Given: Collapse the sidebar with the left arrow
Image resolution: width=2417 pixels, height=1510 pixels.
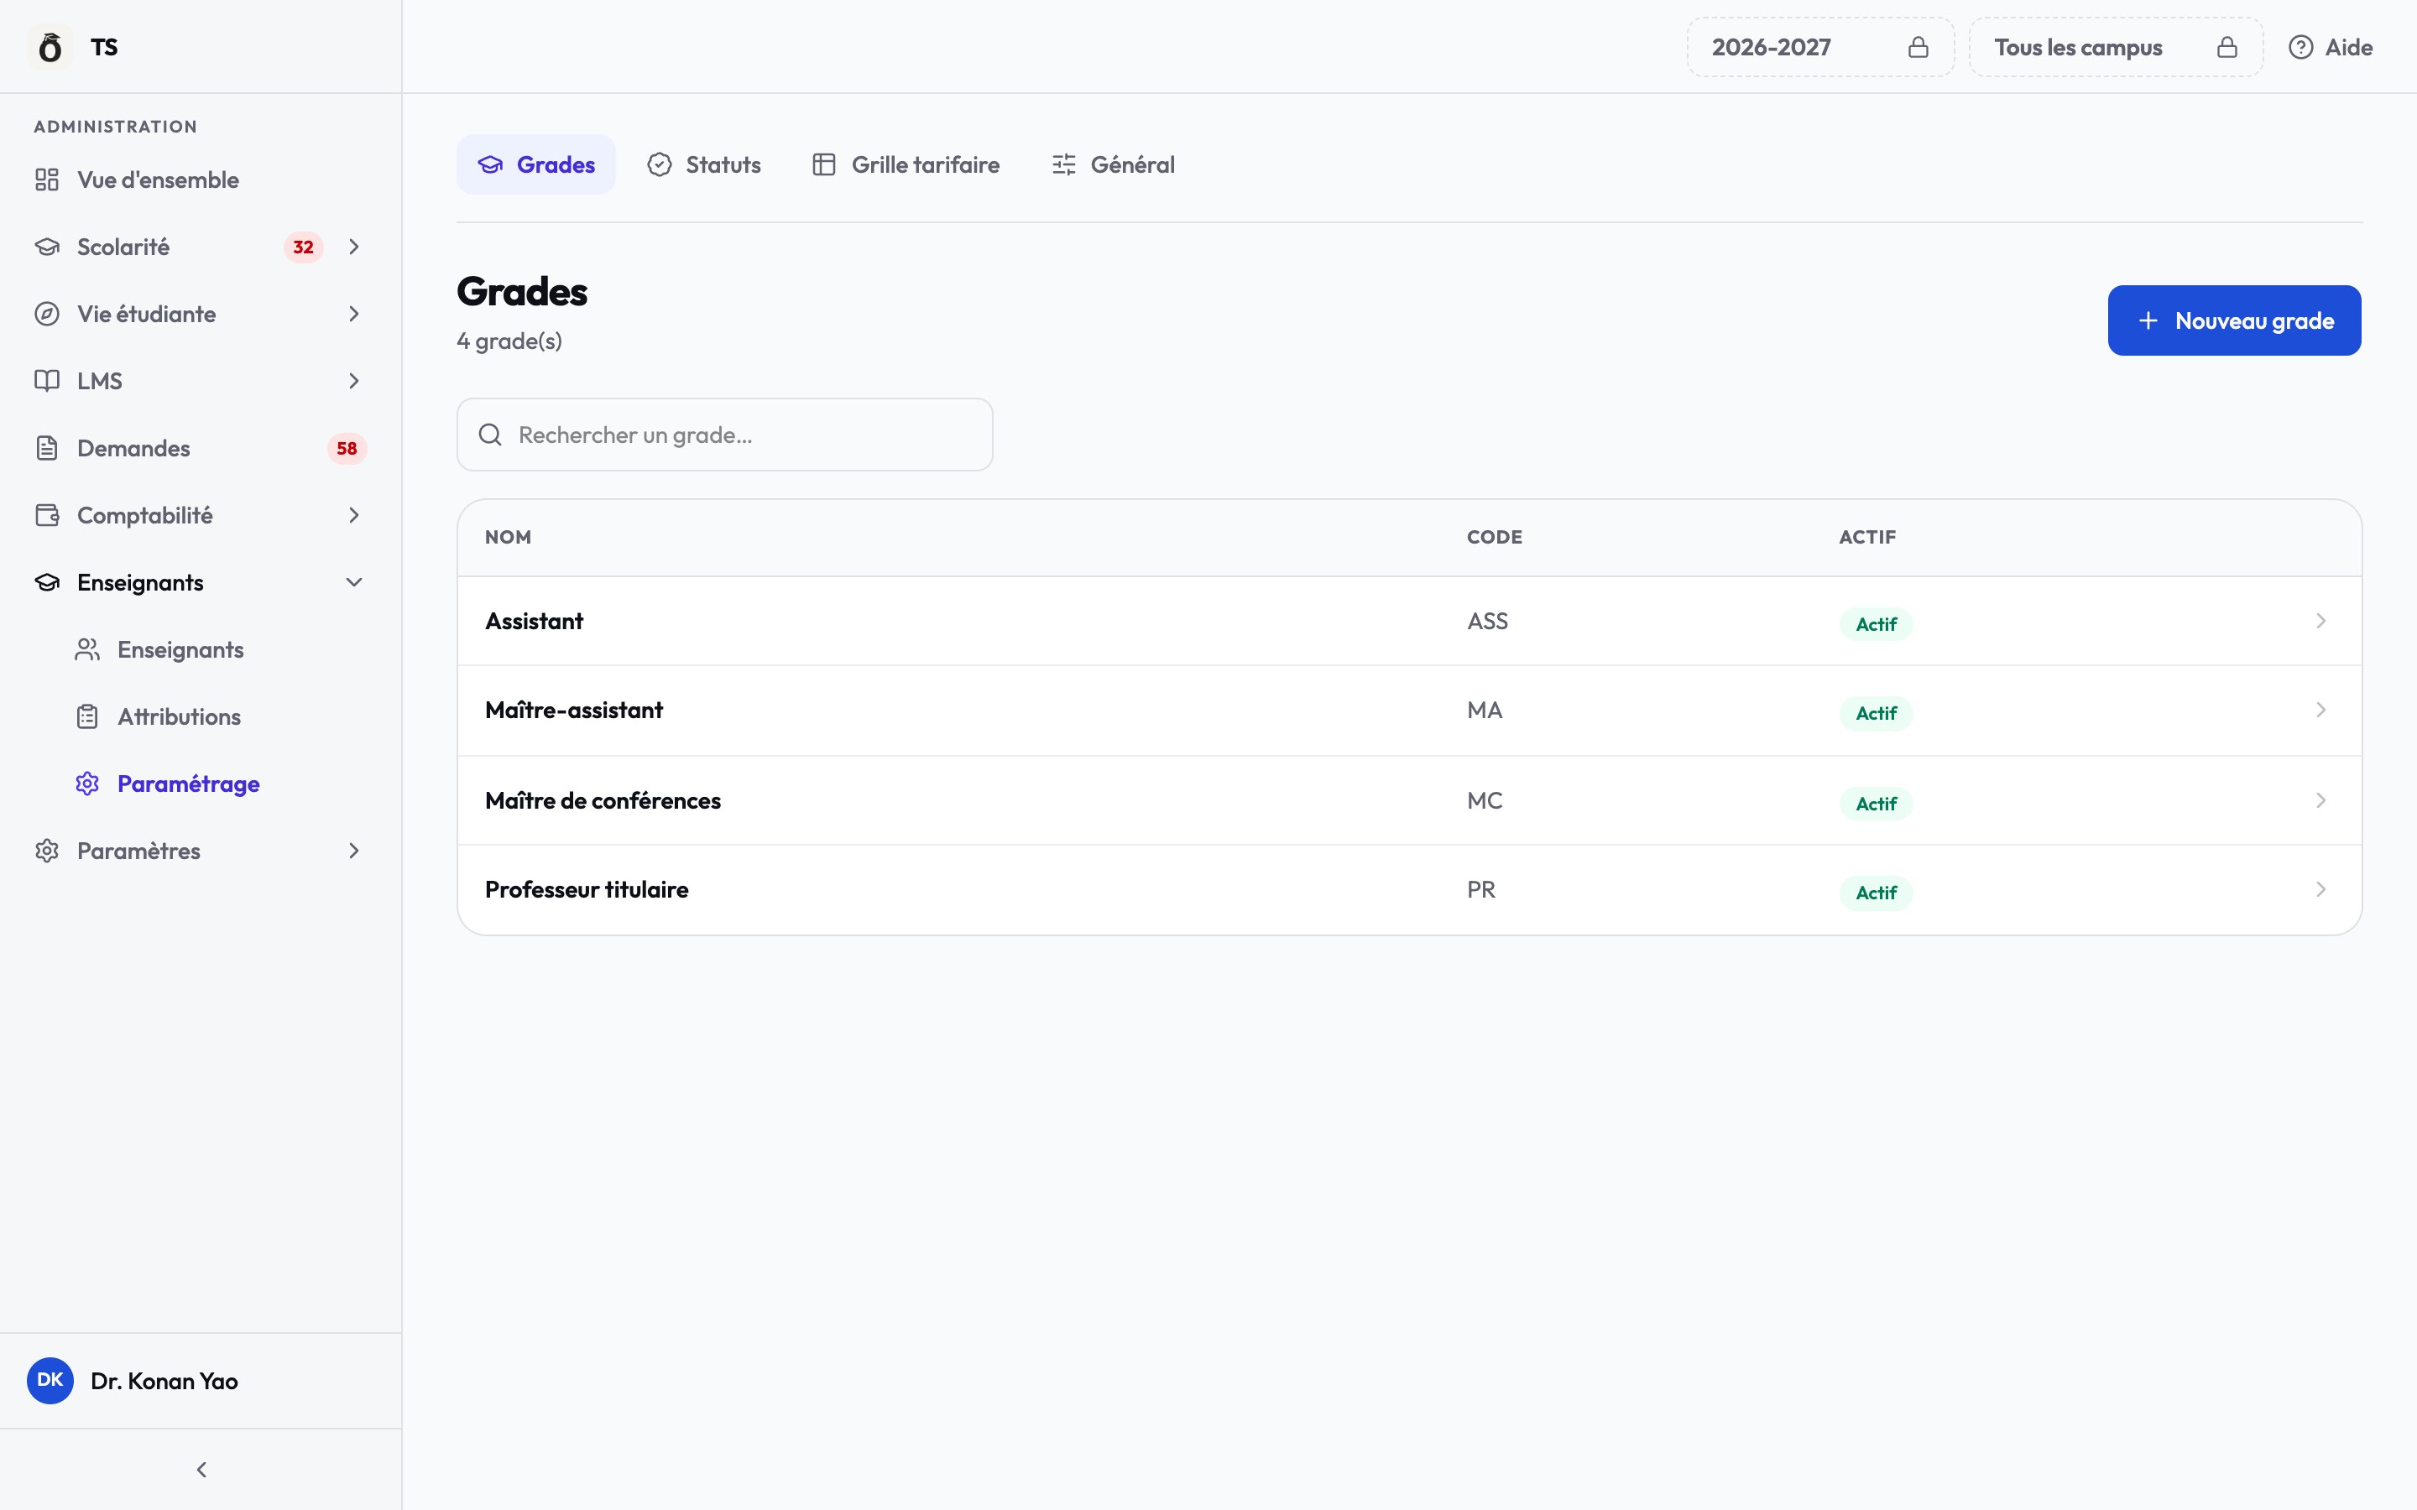Looking at the screenshot, I should pyautogui.click(x=201, y=1469).
